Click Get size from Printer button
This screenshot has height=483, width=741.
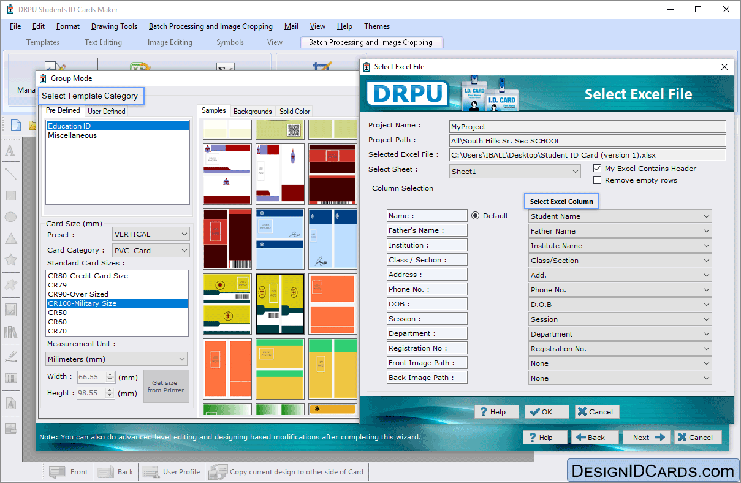166,386
